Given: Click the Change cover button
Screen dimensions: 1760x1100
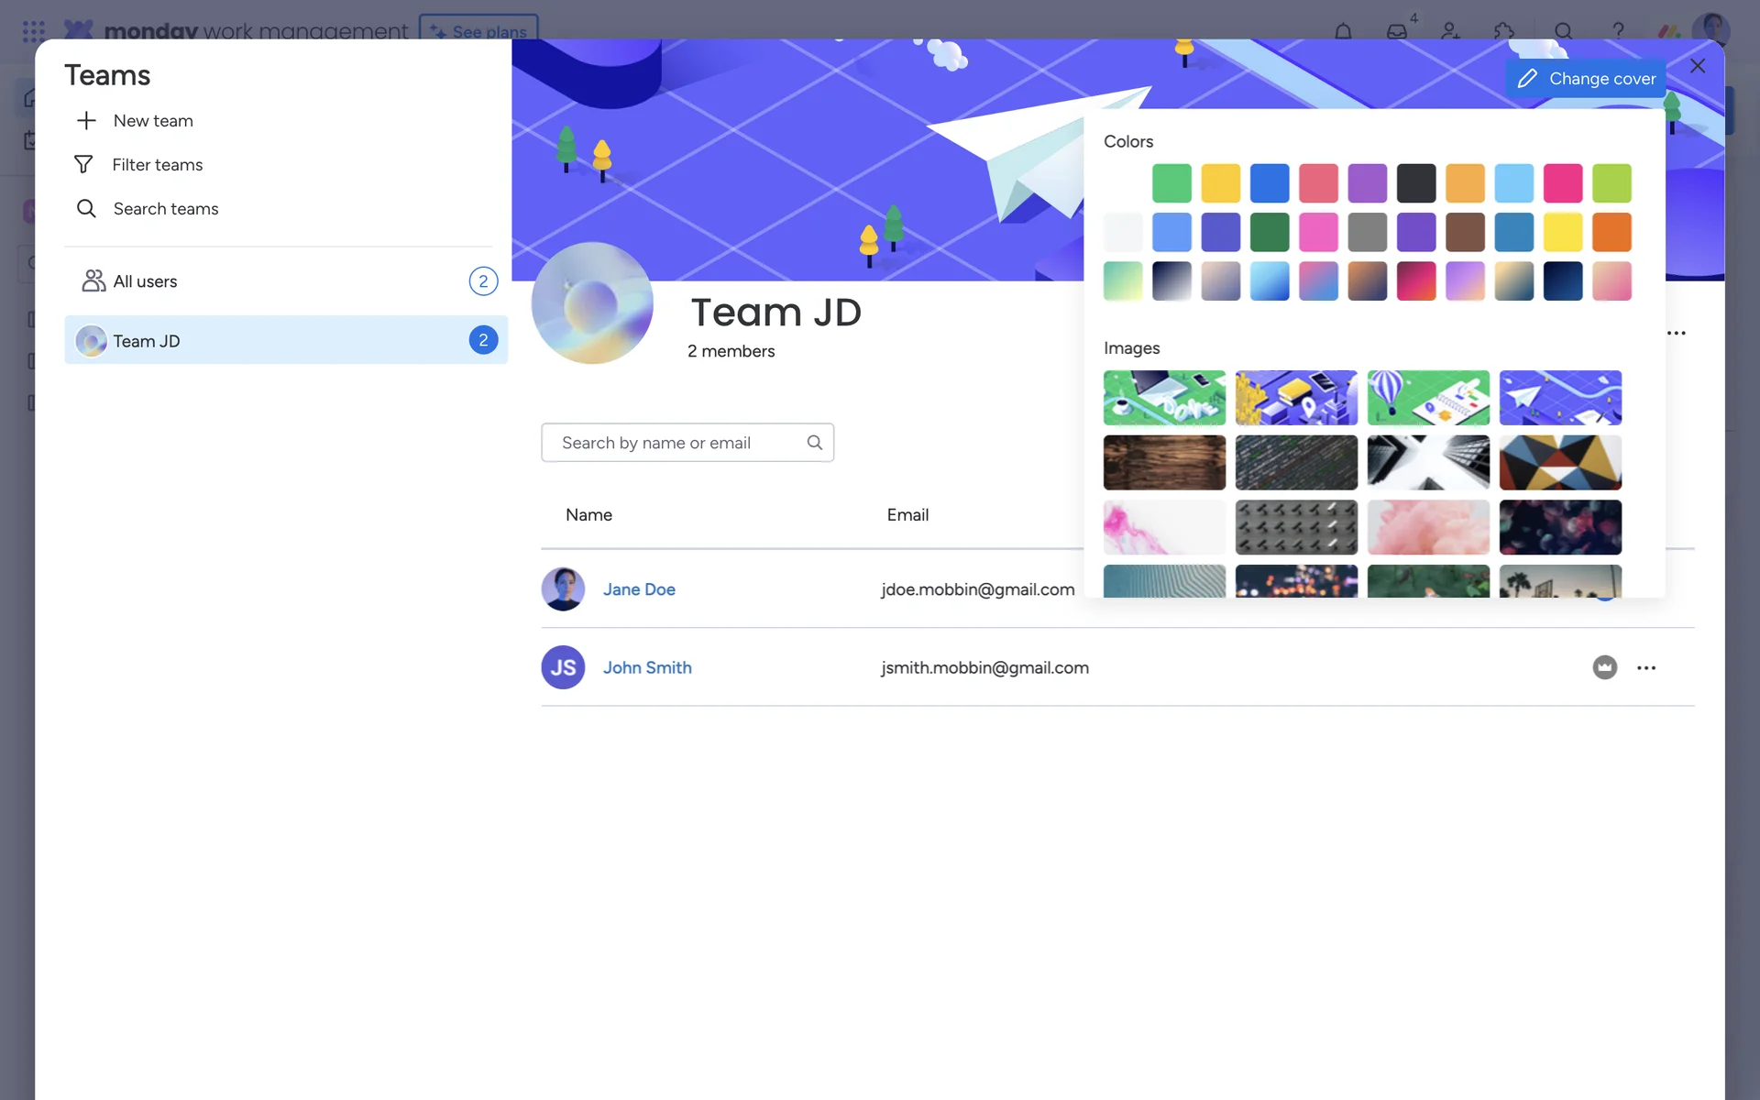Looking at the screenshot, I should (1586, 79).
